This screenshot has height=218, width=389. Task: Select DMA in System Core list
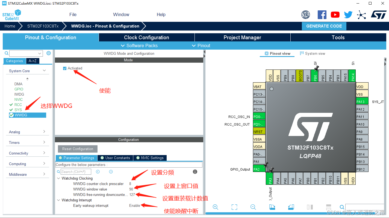click(x=18, y=84)
